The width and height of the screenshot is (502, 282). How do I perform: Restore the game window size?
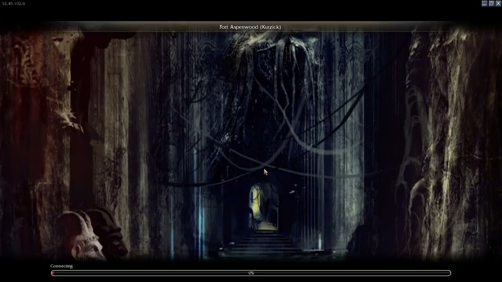point(491,4)
